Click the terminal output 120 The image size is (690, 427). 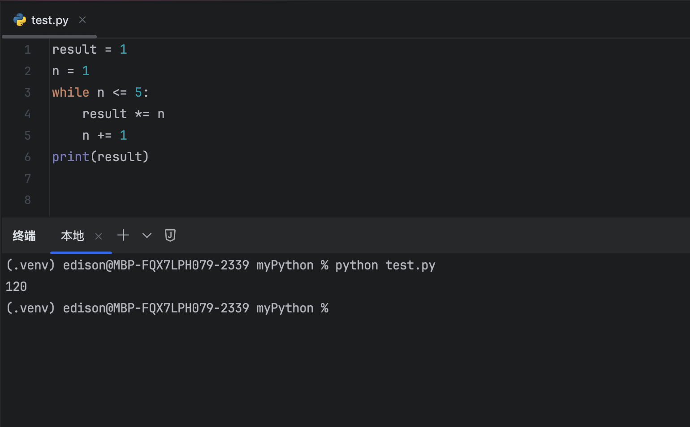(16, 286)
